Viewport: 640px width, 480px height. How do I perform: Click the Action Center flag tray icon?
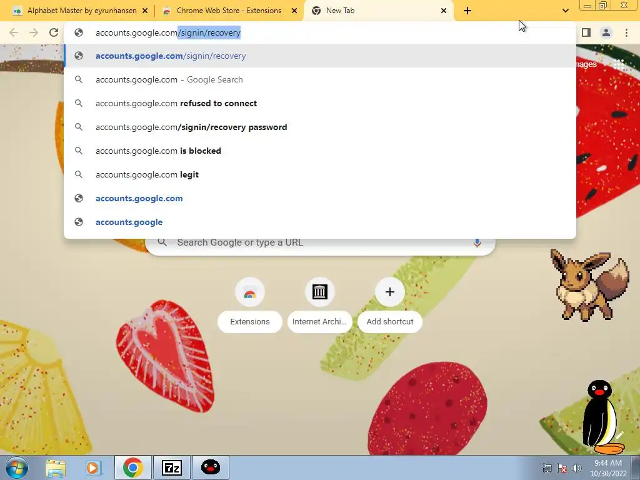point(562,468)
